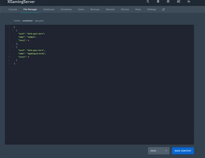
Task: Click the sign out icon
Action: (189, 2)
